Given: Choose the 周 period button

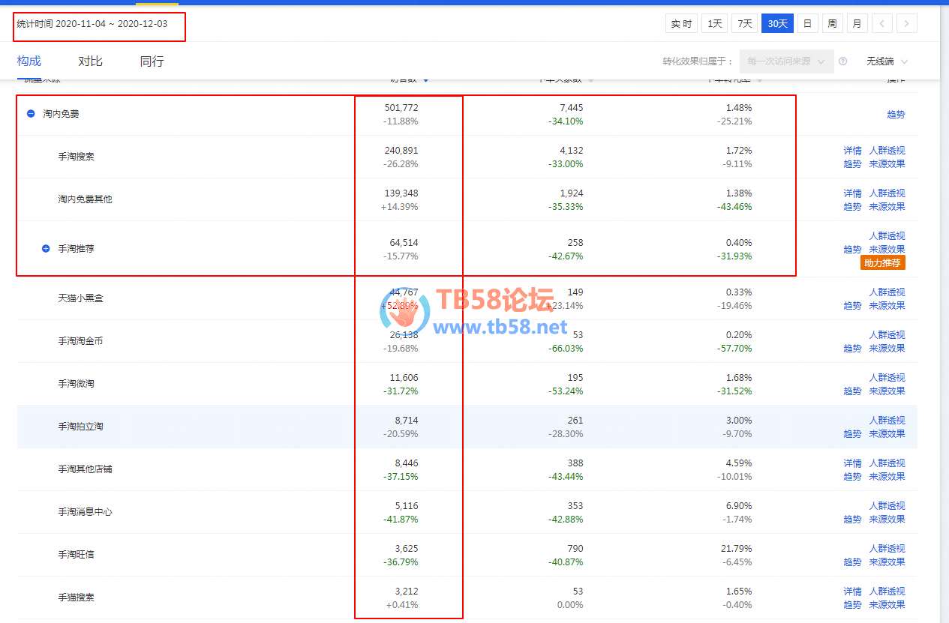Looking at the screenshot, I should click(832, 24).
